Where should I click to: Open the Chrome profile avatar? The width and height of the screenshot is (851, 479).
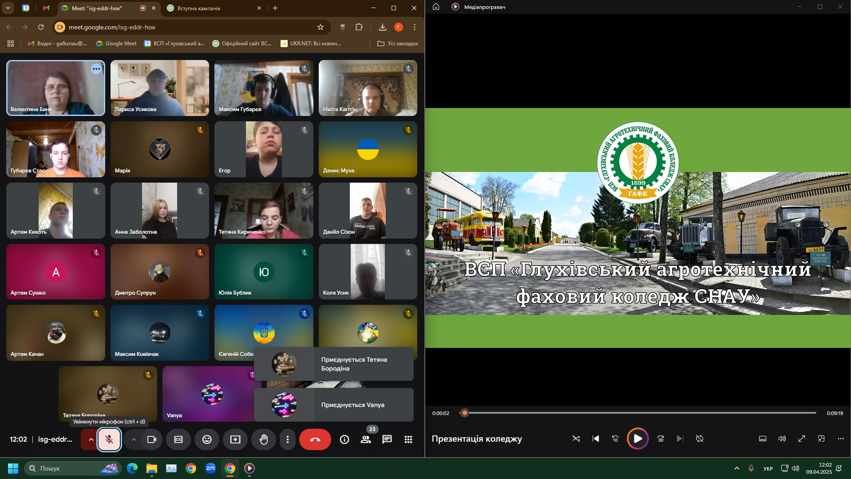pos(399,27)
